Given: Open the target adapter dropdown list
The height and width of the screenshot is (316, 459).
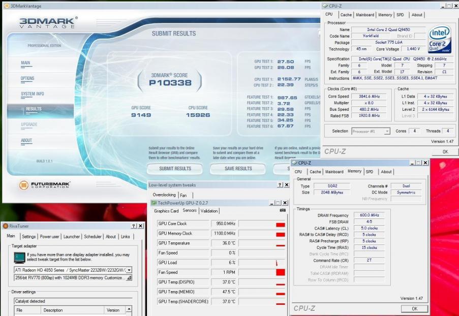Looking at the screenshot, I should (129, 270).
